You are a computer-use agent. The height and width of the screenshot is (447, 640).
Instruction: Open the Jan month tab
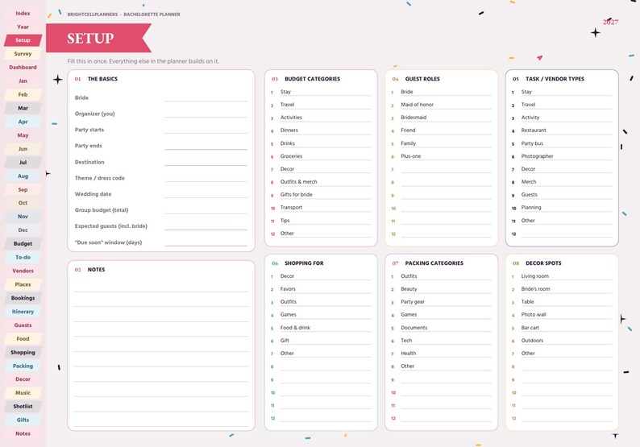pyautogui.click(x=23, y=81)
